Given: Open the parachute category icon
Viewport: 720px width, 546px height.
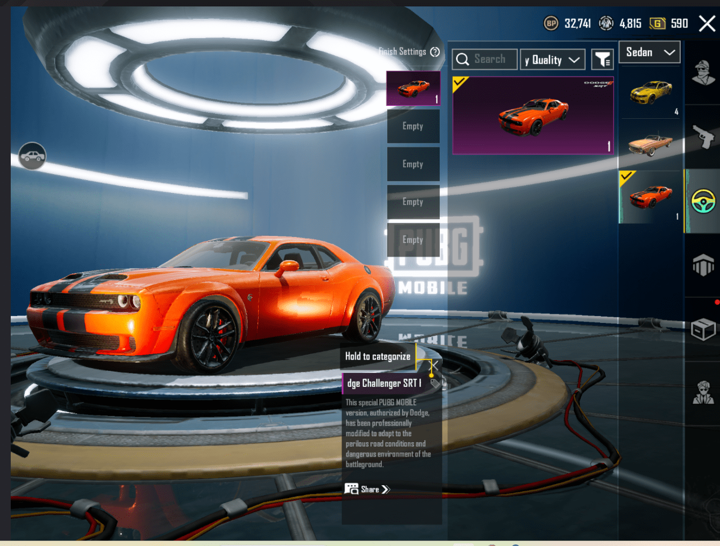Looking at the screenshot, I should pyautogui.click(x=703, y=265).
